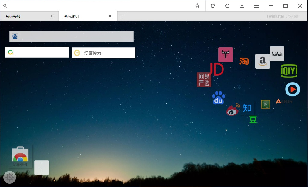Image resolution: width=308 pixels, height=187 pixels.
Task: Open the Baidu paw shortcut icon
Action: [x=219, y=98]
